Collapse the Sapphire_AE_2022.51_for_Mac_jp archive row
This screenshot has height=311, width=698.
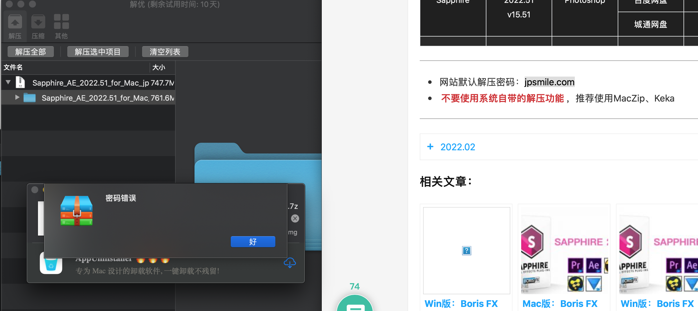click(x=8, y=82)
